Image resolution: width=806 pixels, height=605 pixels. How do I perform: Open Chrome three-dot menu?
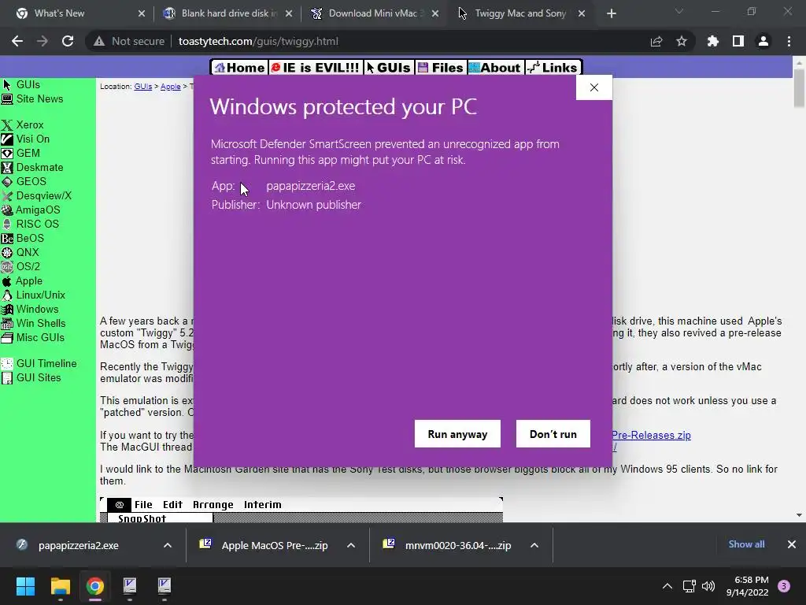tap(789, 41)
